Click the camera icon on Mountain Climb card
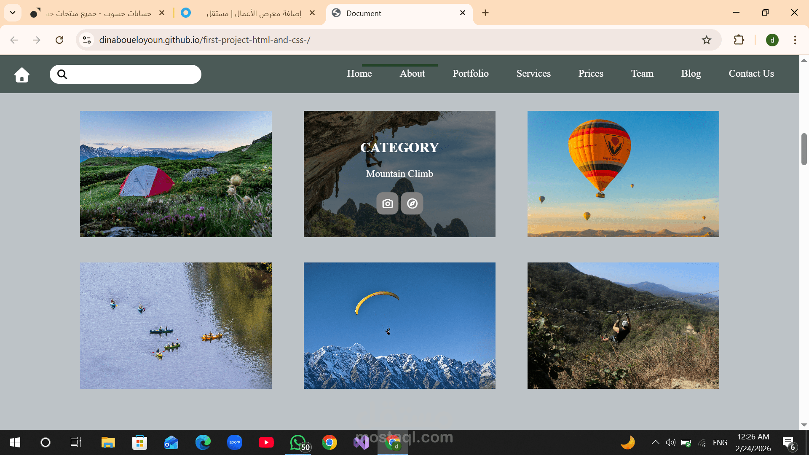The height and width of the screenshot is (455, 809). pyautogui.click(x=387, y=203)
